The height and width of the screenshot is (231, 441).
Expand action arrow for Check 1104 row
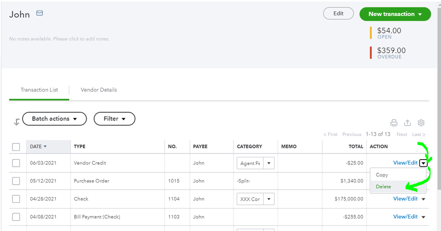click(x=423, y=199)
